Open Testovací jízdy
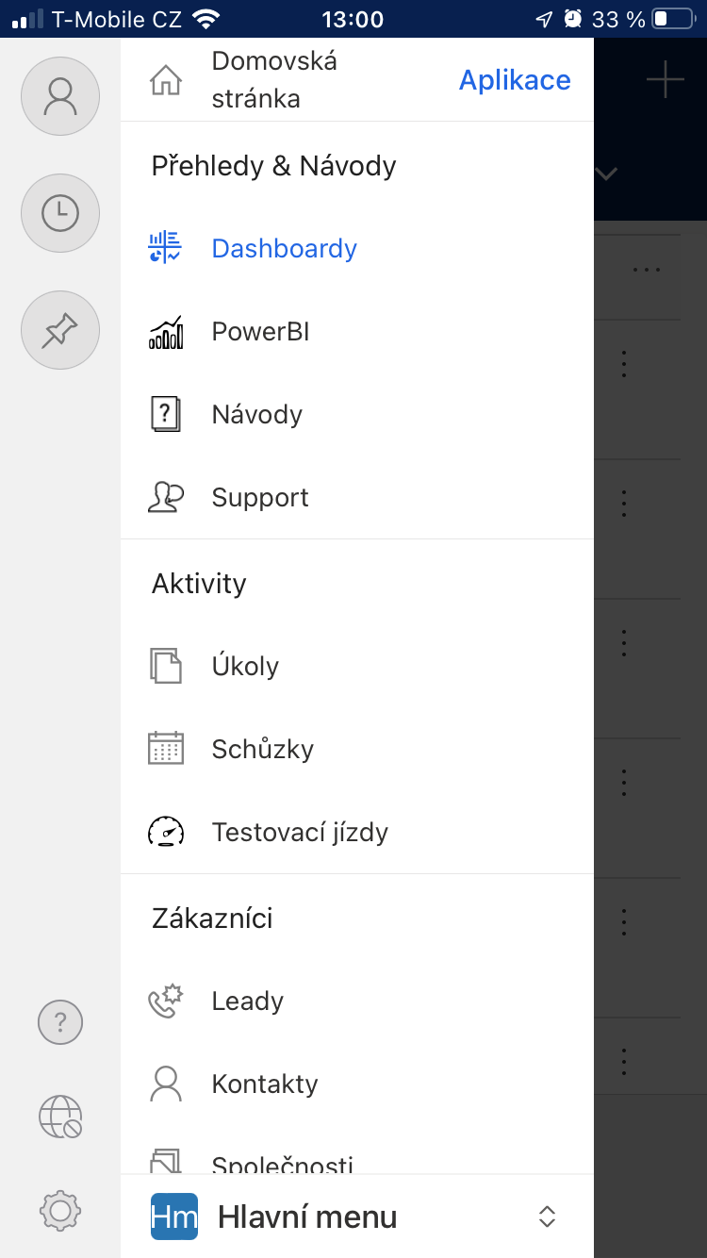 coord(300,833)
